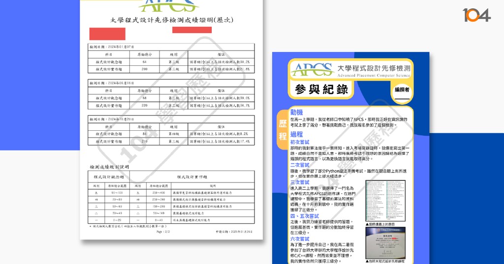Screen dimensions: 504x264
Task: Click the APCS logo atop the certificate
Action: click(168, 6)
